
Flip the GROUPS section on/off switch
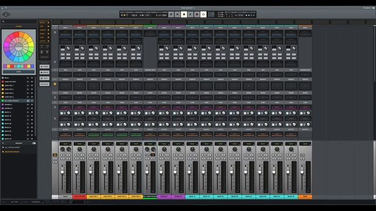coord(34,143)
